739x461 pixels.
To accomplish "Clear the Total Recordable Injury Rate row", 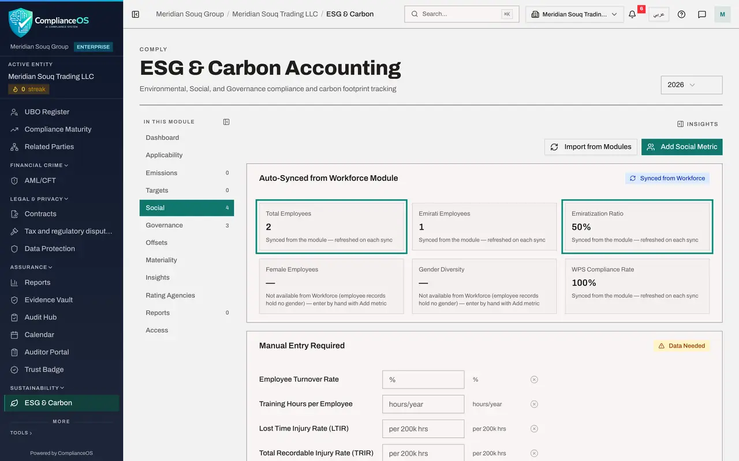I will tap(534, 453).
